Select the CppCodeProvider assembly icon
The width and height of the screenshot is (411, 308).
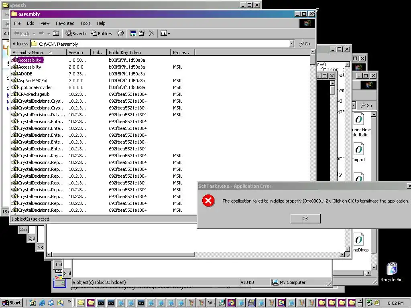coord(15,87)
